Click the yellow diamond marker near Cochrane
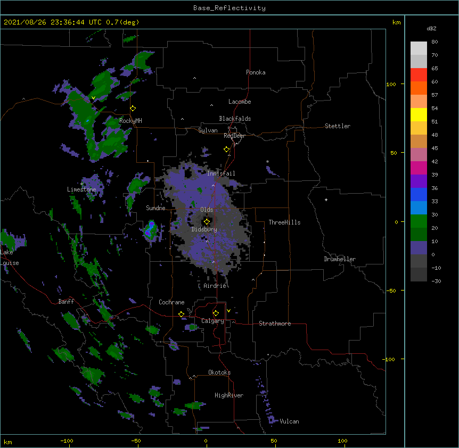Image resolution: width=459 pixels, height=448 pixels. pyautogui.click(x=181, y=314)
